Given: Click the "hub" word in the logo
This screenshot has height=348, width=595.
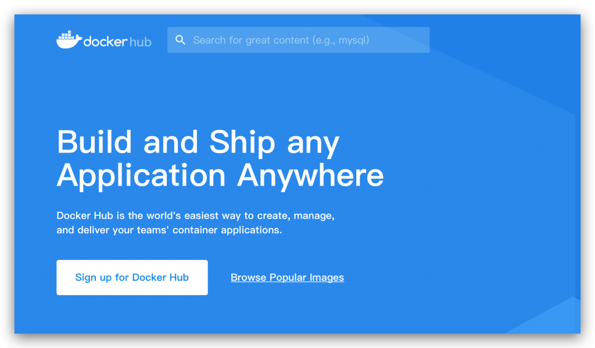Looking at the screenshot, I should (x=139, y=42).
